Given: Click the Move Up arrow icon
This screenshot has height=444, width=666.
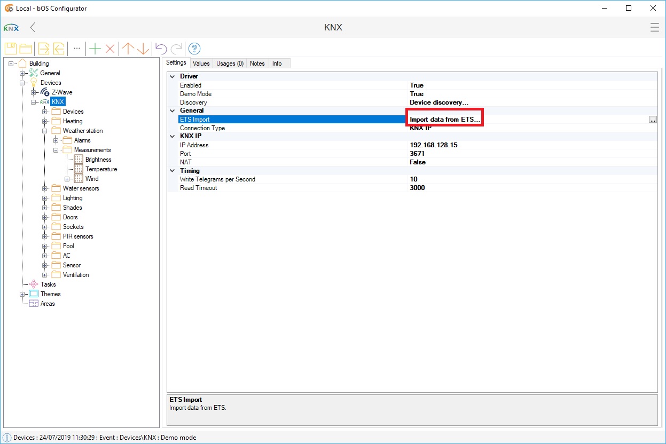Looking at the screenshot, I should [x=128, y=49].
